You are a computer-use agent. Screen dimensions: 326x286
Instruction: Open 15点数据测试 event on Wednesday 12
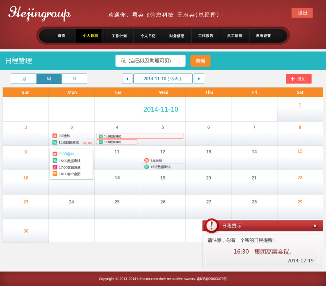tap(160, 167)
